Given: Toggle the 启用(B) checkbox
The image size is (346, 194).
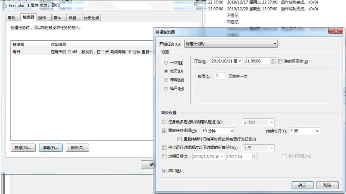Looking at the screenshot, I should pyautogui.click(x=164, y=171).
